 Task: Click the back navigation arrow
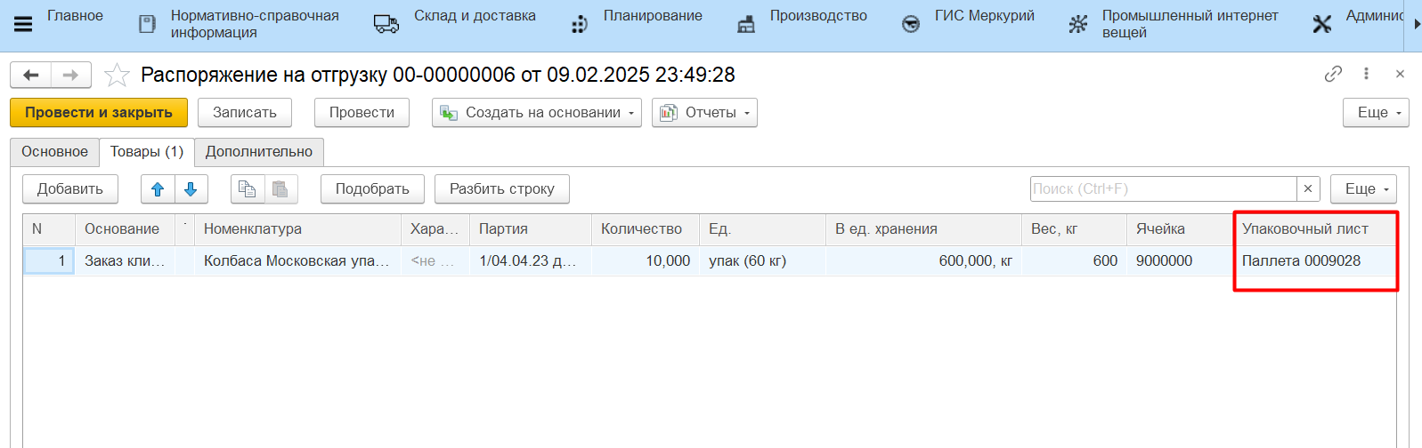(31, 76)
